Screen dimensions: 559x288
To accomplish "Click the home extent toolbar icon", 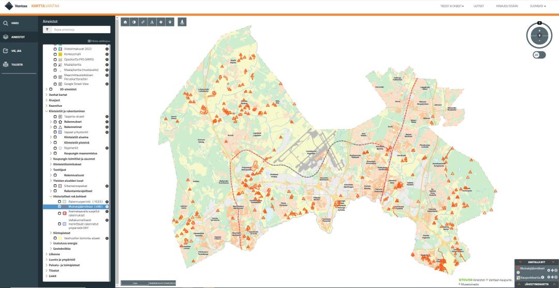I will 125,22.
